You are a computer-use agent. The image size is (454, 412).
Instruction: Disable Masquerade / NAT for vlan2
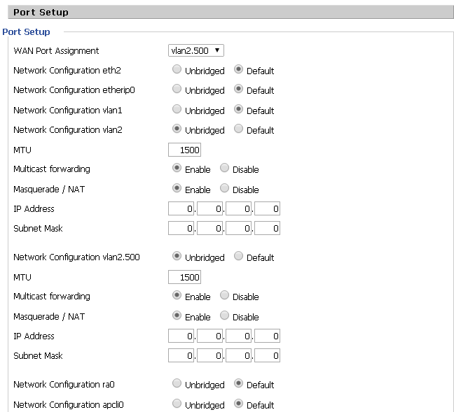pos(224,188)
